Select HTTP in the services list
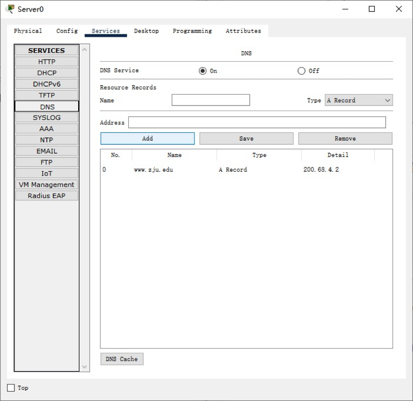Image resolution: width=413 pixels, height=401 pixels. click(47, 62)
